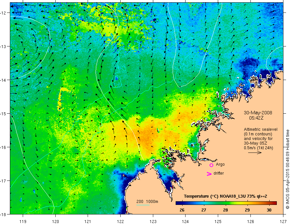
Task: Click the longitude axis label '121'
Action: 88,221
